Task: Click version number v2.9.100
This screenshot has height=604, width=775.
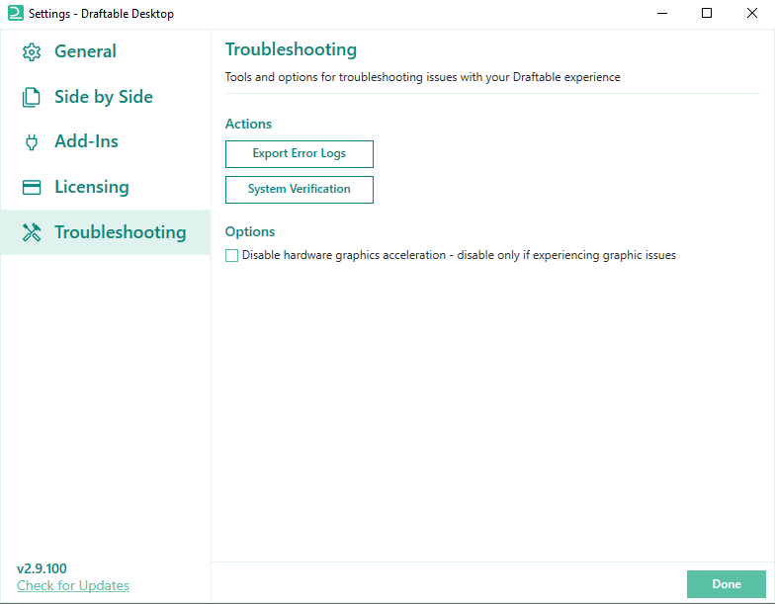Action: (42, 568)
